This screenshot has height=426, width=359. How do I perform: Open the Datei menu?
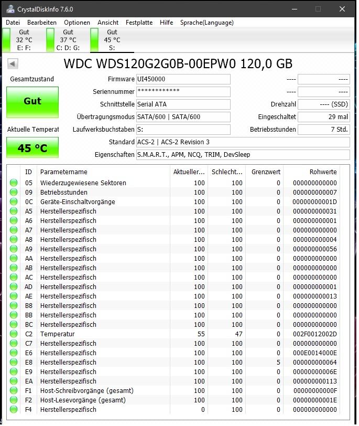tap(13, 23)
